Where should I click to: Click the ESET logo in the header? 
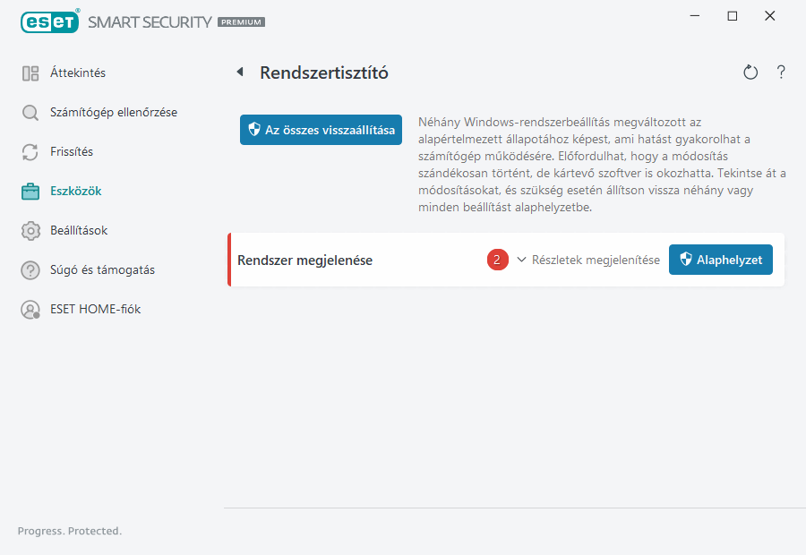click(x=49, y=21)
